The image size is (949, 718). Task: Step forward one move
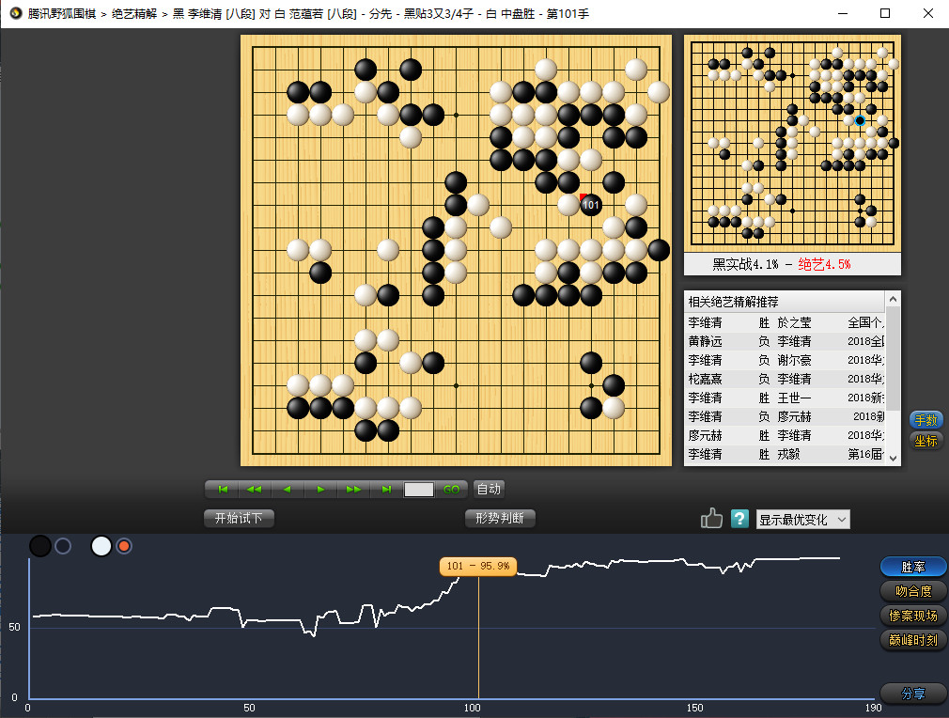(x=320, y=489)
